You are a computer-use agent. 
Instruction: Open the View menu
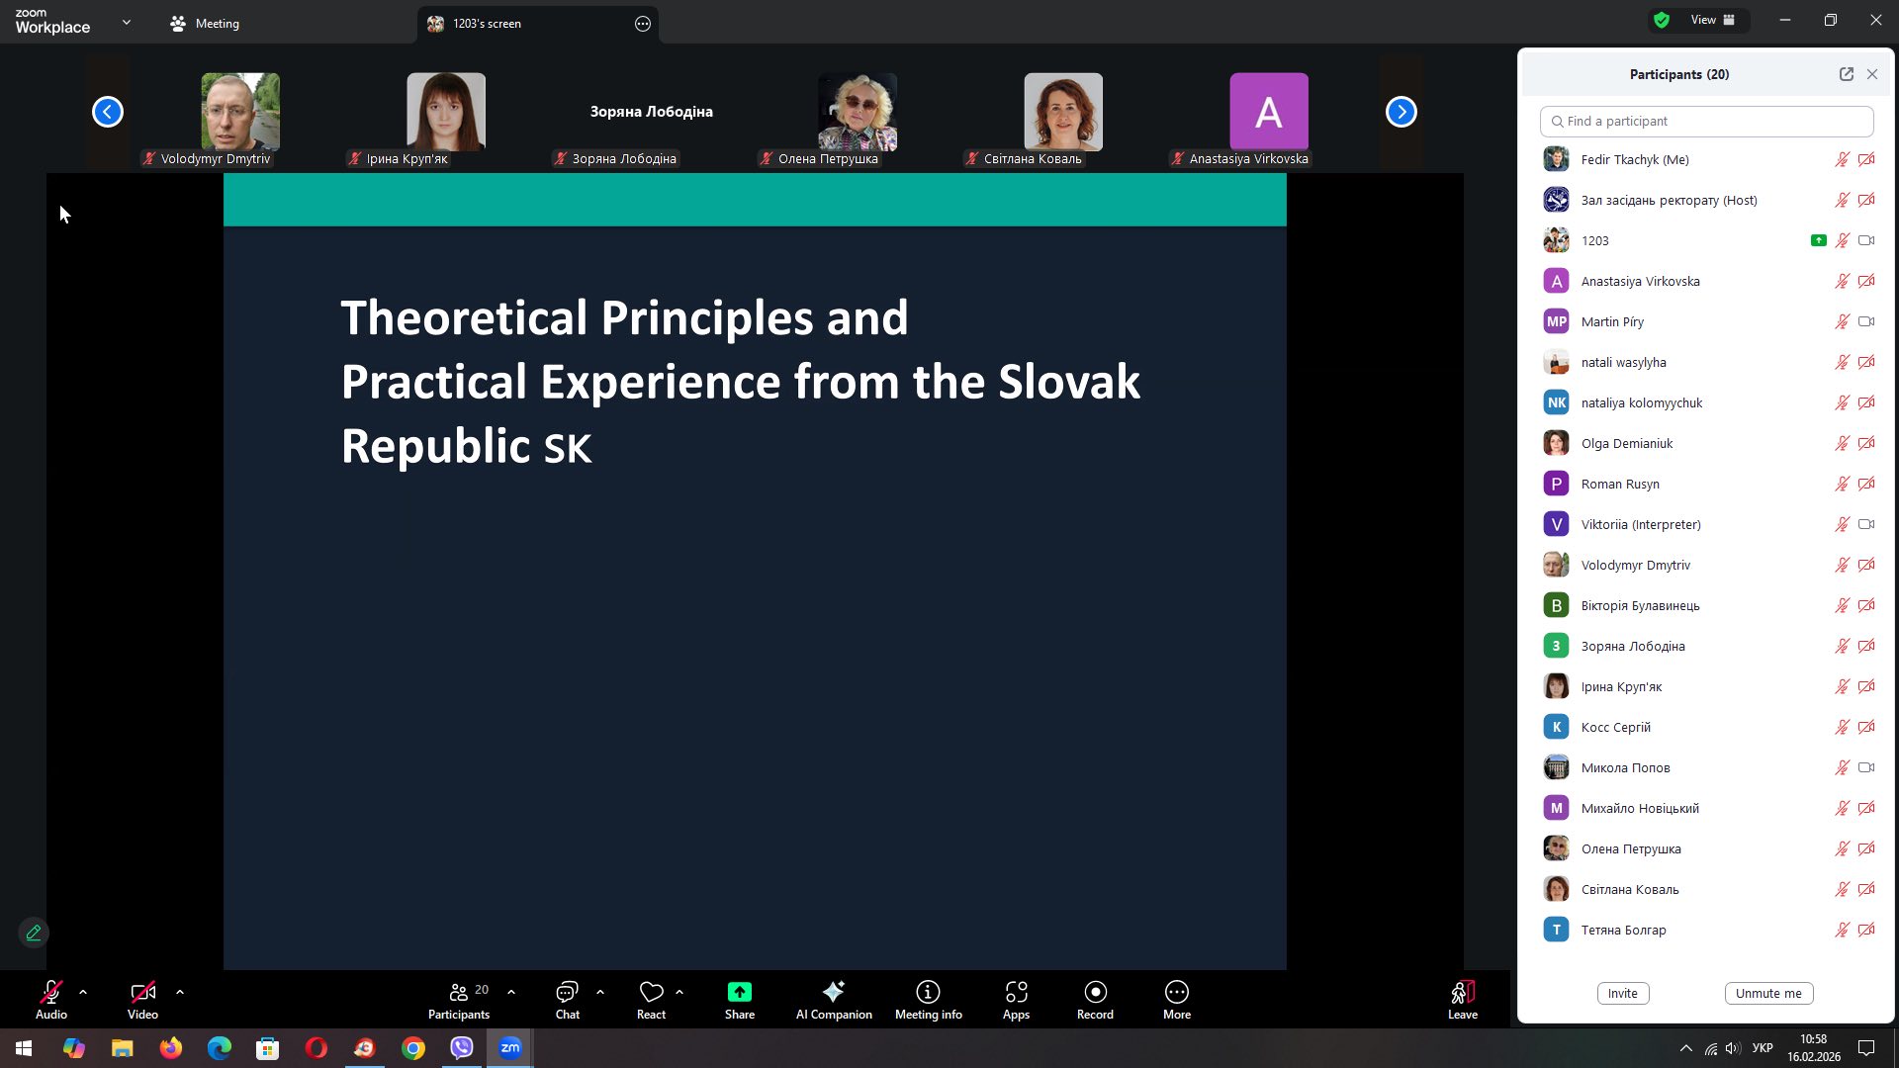pos(1712,20)
